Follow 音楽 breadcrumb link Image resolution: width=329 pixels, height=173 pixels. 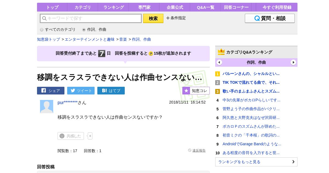point(123,39)
